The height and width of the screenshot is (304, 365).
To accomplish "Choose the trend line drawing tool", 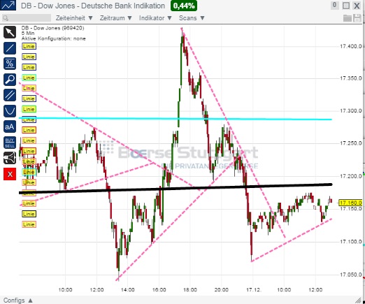I will click(x=10, y=48).
